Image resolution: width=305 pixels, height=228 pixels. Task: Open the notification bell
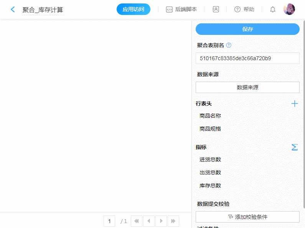(x=273, y=9)
